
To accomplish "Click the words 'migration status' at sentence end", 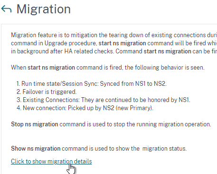I will (164, 148).
